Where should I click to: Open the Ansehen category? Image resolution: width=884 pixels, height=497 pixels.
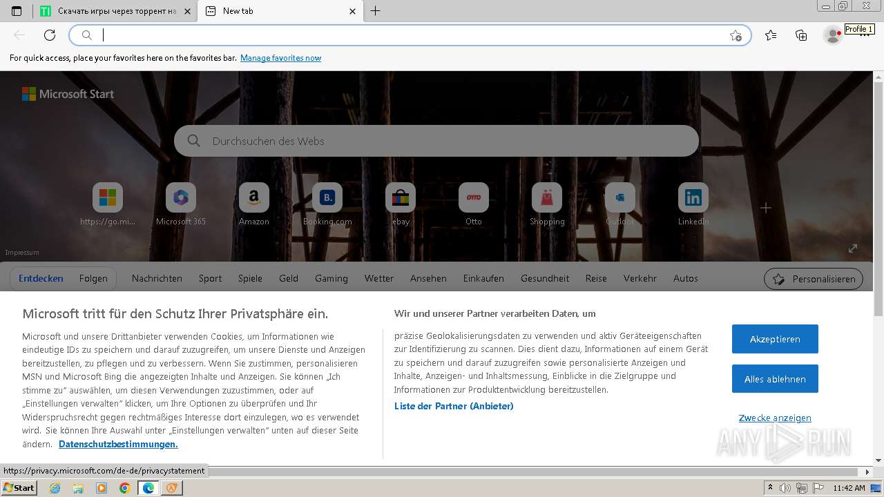428,278
